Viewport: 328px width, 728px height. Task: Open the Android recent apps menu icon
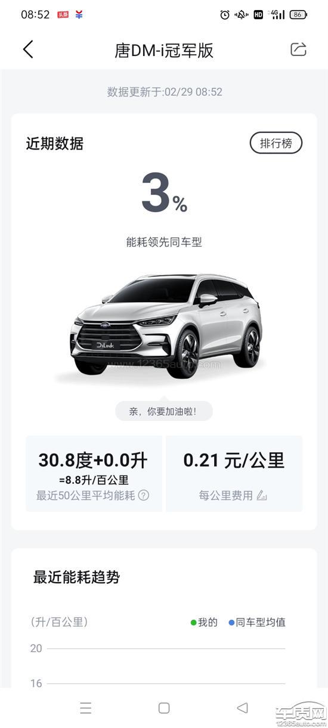click(x=86, y=707)
